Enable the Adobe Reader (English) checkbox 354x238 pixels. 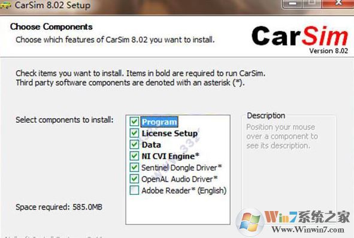134,190
